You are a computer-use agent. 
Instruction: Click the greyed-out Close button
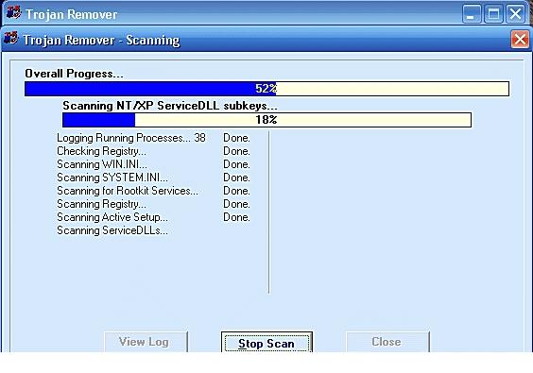pyautogui.click(x=387, y=342)
